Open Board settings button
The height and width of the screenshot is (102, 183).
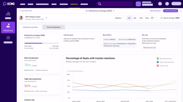(170, 18)
